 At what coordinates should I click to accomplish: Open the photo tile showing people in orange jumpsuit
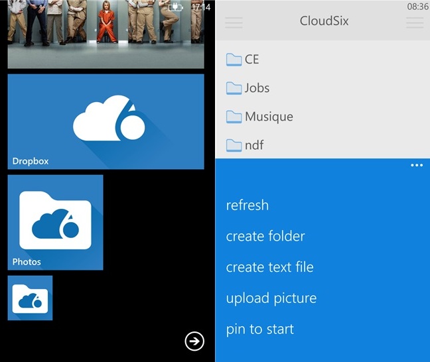click(106, 34)
